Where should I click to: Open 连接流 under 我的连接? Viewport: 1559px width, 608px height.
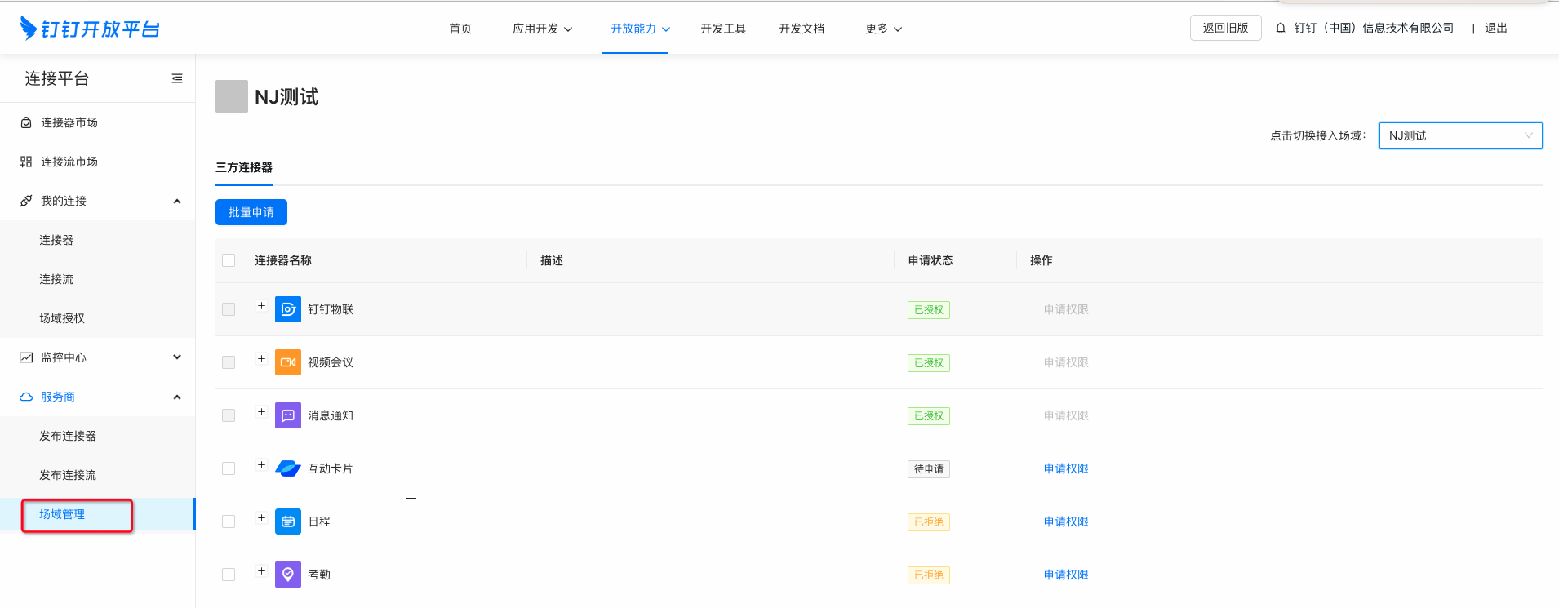tap(56, 279)
